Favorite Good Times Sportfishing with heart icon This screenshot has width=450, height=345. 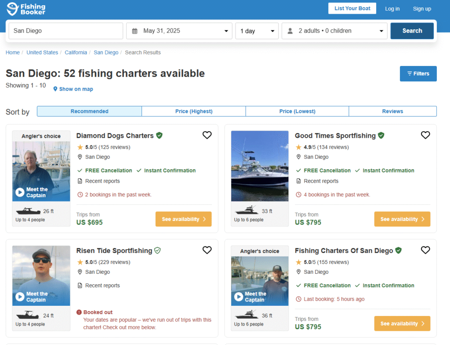(x=425, y=135)
